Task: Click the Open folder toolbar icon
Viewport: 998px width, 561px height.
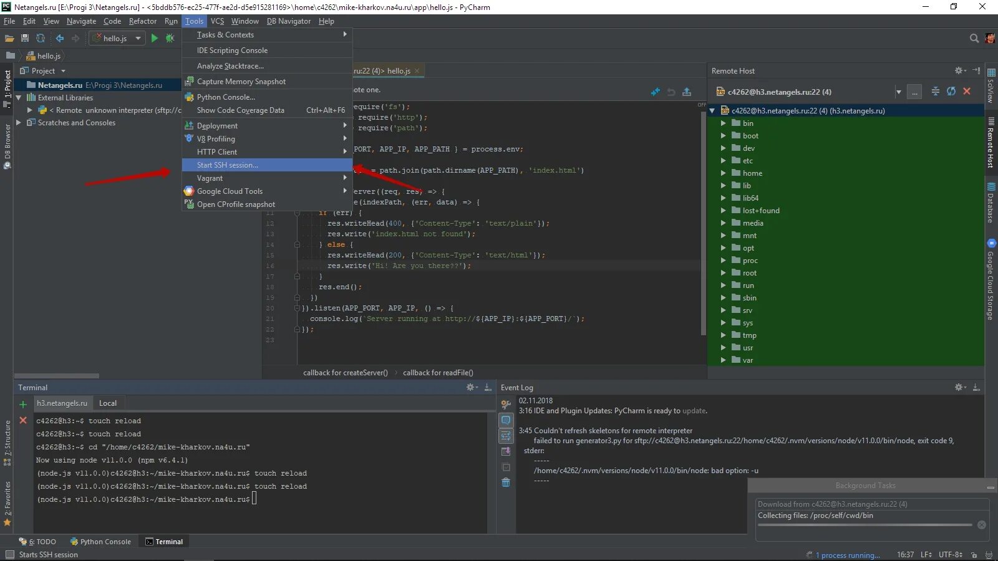Action: 9,39
